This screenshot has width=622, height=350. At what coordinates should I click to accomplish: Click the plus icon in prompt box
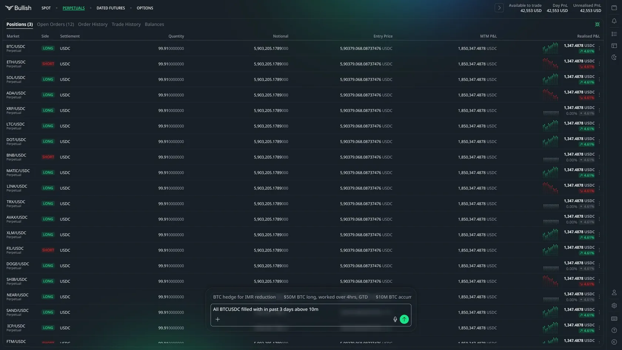click(218, 319)
